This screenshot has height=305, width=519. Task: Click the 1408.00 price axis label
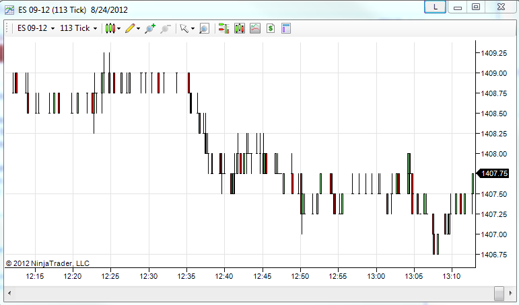pyautogui.click(x=494, y=154)
